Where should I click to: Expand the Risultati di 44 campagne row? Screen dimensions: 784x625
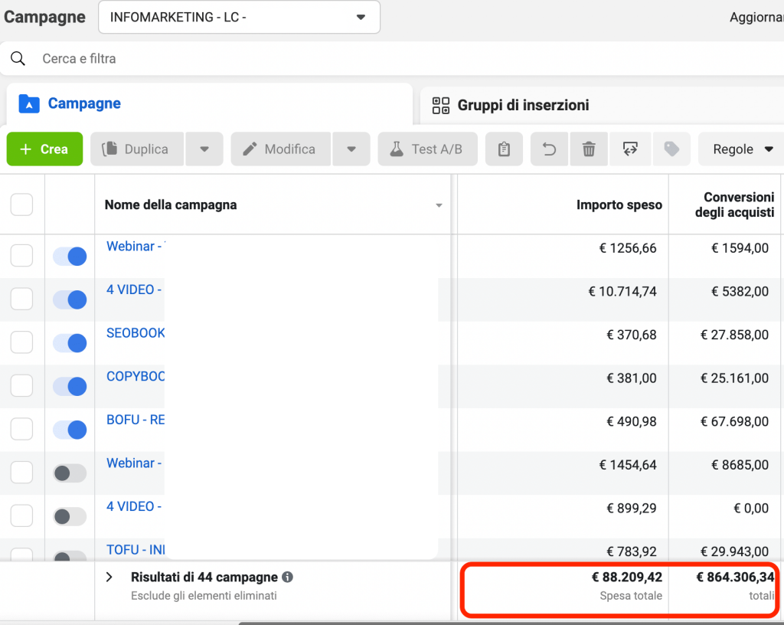[109, 578]
